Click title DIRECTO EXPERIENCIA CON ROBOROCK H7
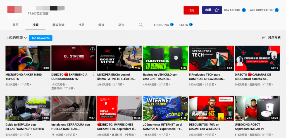286x138 pixels. [70, 77]
